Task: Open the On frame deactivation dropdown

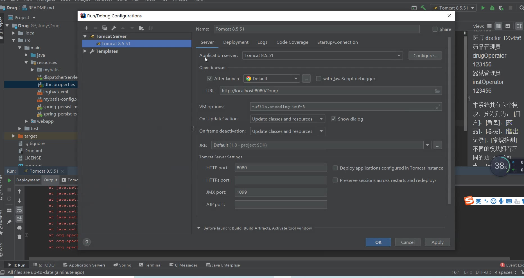Action: point(288,131)
